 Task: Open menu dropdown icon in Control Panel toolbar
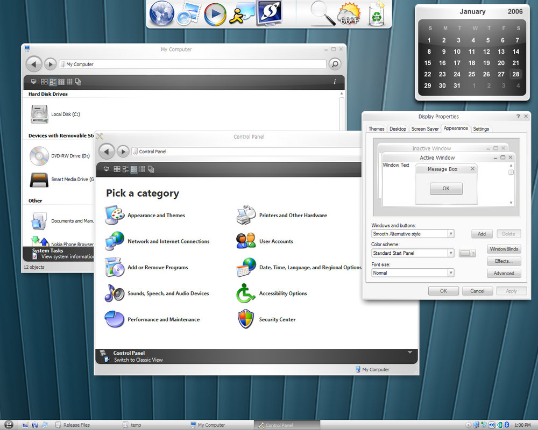pyautogui.click(x=107, y=169)
